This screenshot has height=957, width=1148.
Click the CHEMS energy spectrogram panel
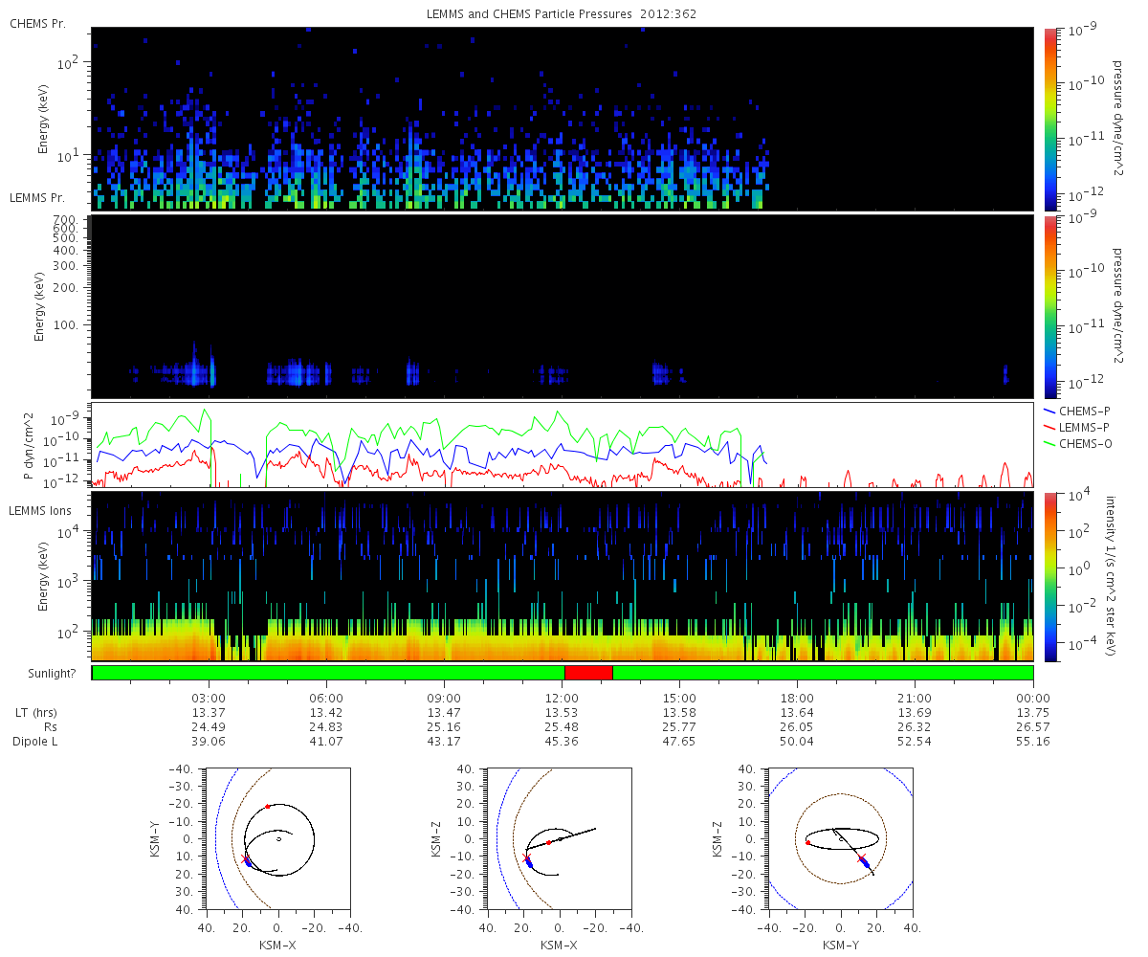(563, 119)
